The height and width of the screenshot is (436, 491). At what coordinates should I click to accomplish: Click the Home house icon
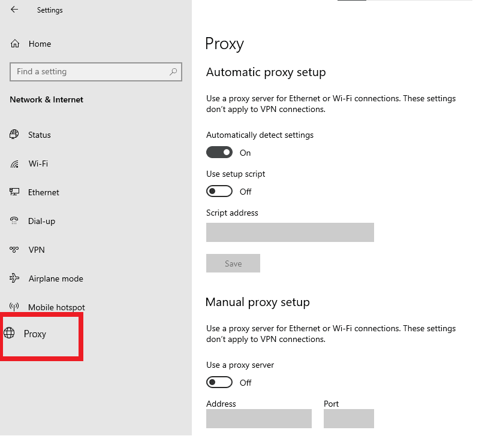click(x=15, y=44)
